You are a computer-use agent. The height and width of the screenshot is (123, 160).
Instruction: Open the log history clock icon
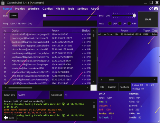(x=151, y=9)
